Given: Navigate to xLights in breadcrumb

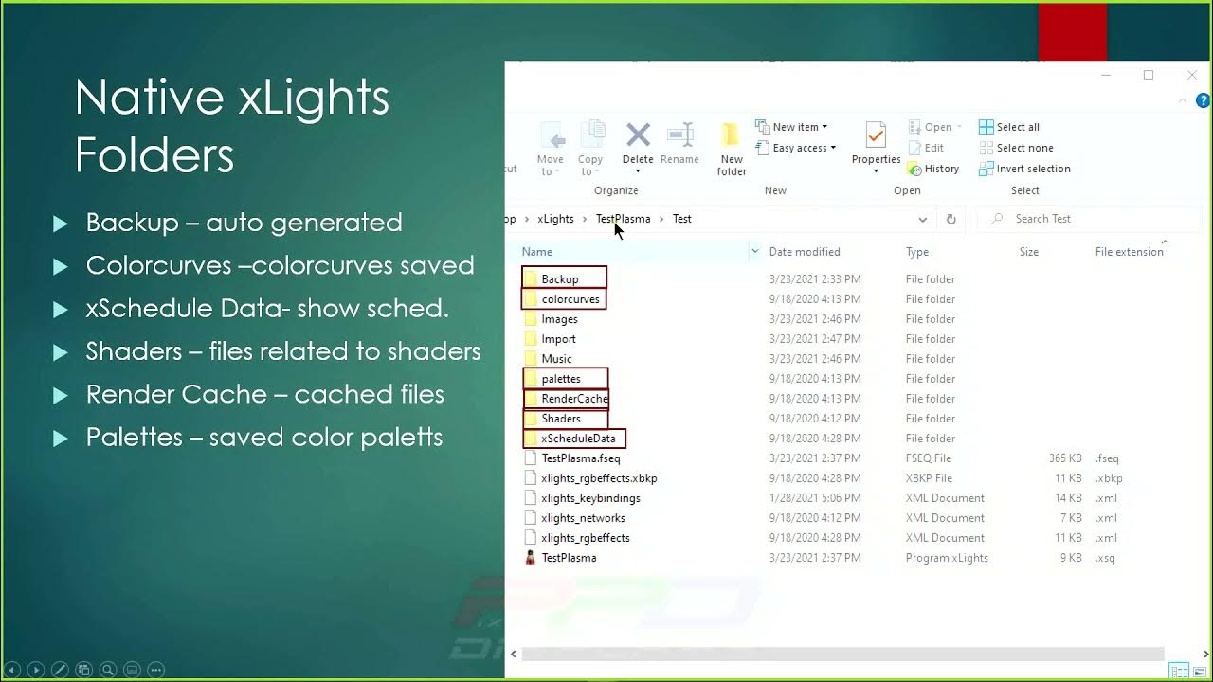Looking at the screenshot, I should coord(555,219).
